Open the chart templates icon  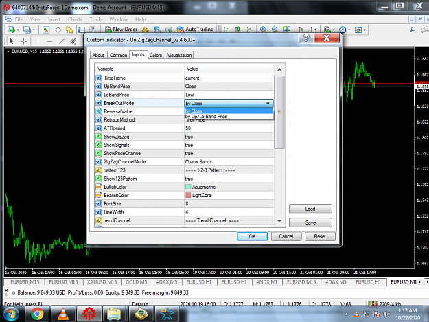pyautogui.click(x=358, y=30)
